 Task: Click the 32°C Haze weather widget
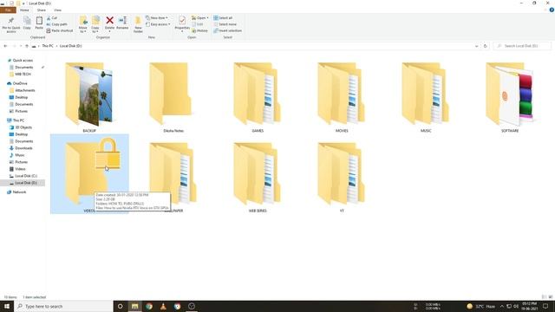point(480,306)
